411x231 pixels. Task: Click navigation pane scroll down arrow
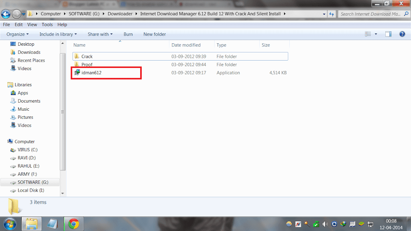62,193
